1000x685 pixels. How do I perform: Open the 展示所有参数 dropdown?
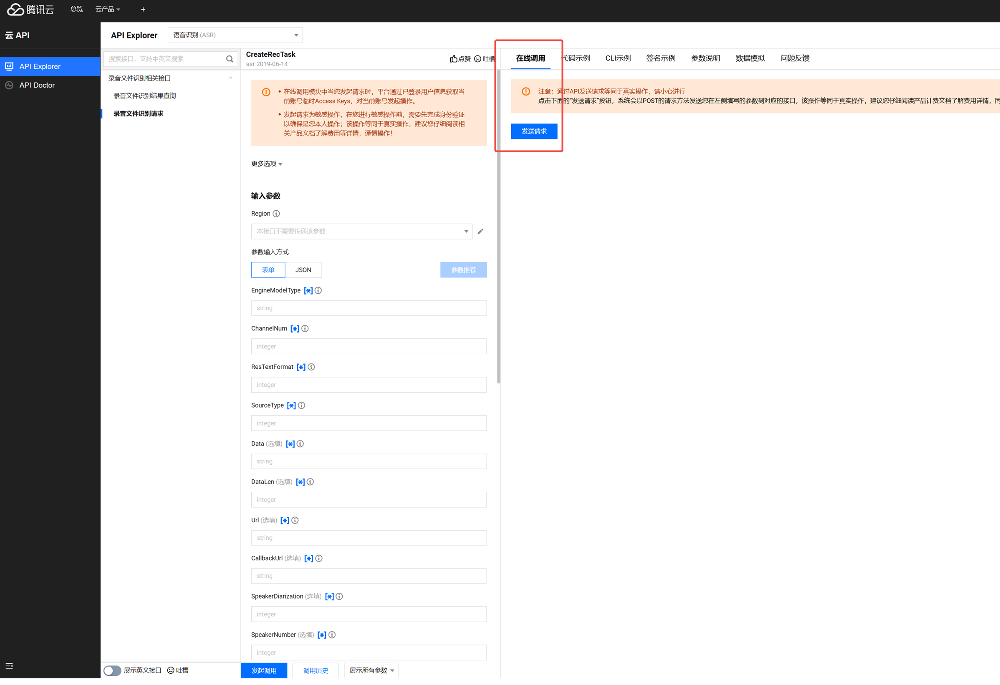pos(371,670)
